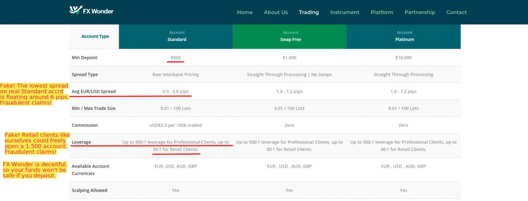Click Platinum's 0.01 / 100 Lots value
Viewport: 528px width, 201px height.
pos(403,108)
